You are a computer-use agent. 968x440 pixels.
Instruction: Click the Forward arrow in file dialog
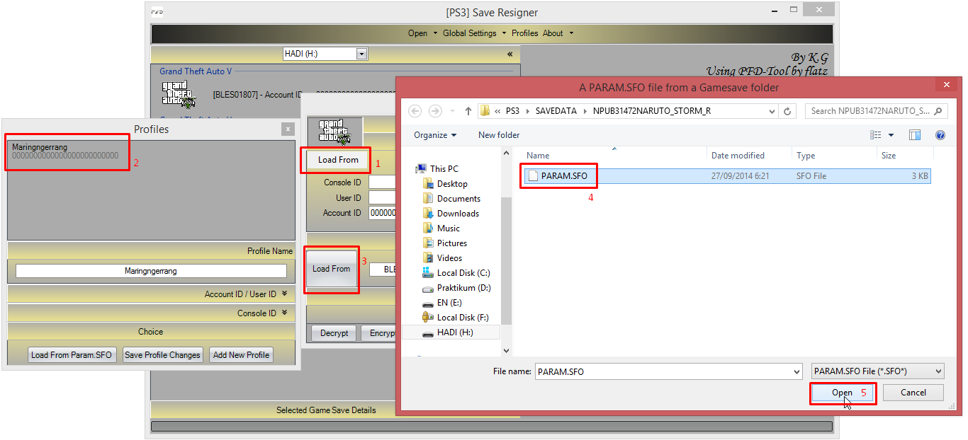(x=435, y=111)
